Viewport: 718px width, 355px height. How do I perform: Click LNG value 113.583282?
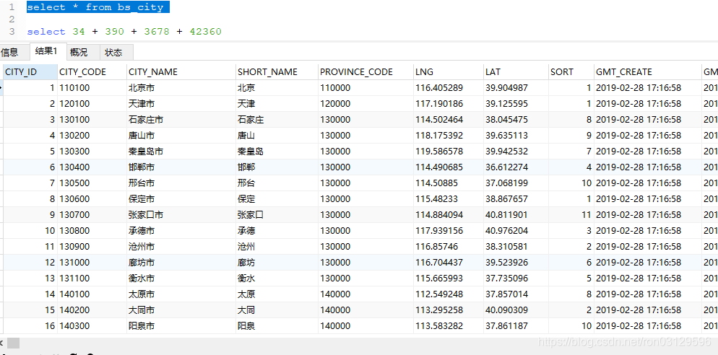[449, 326]
